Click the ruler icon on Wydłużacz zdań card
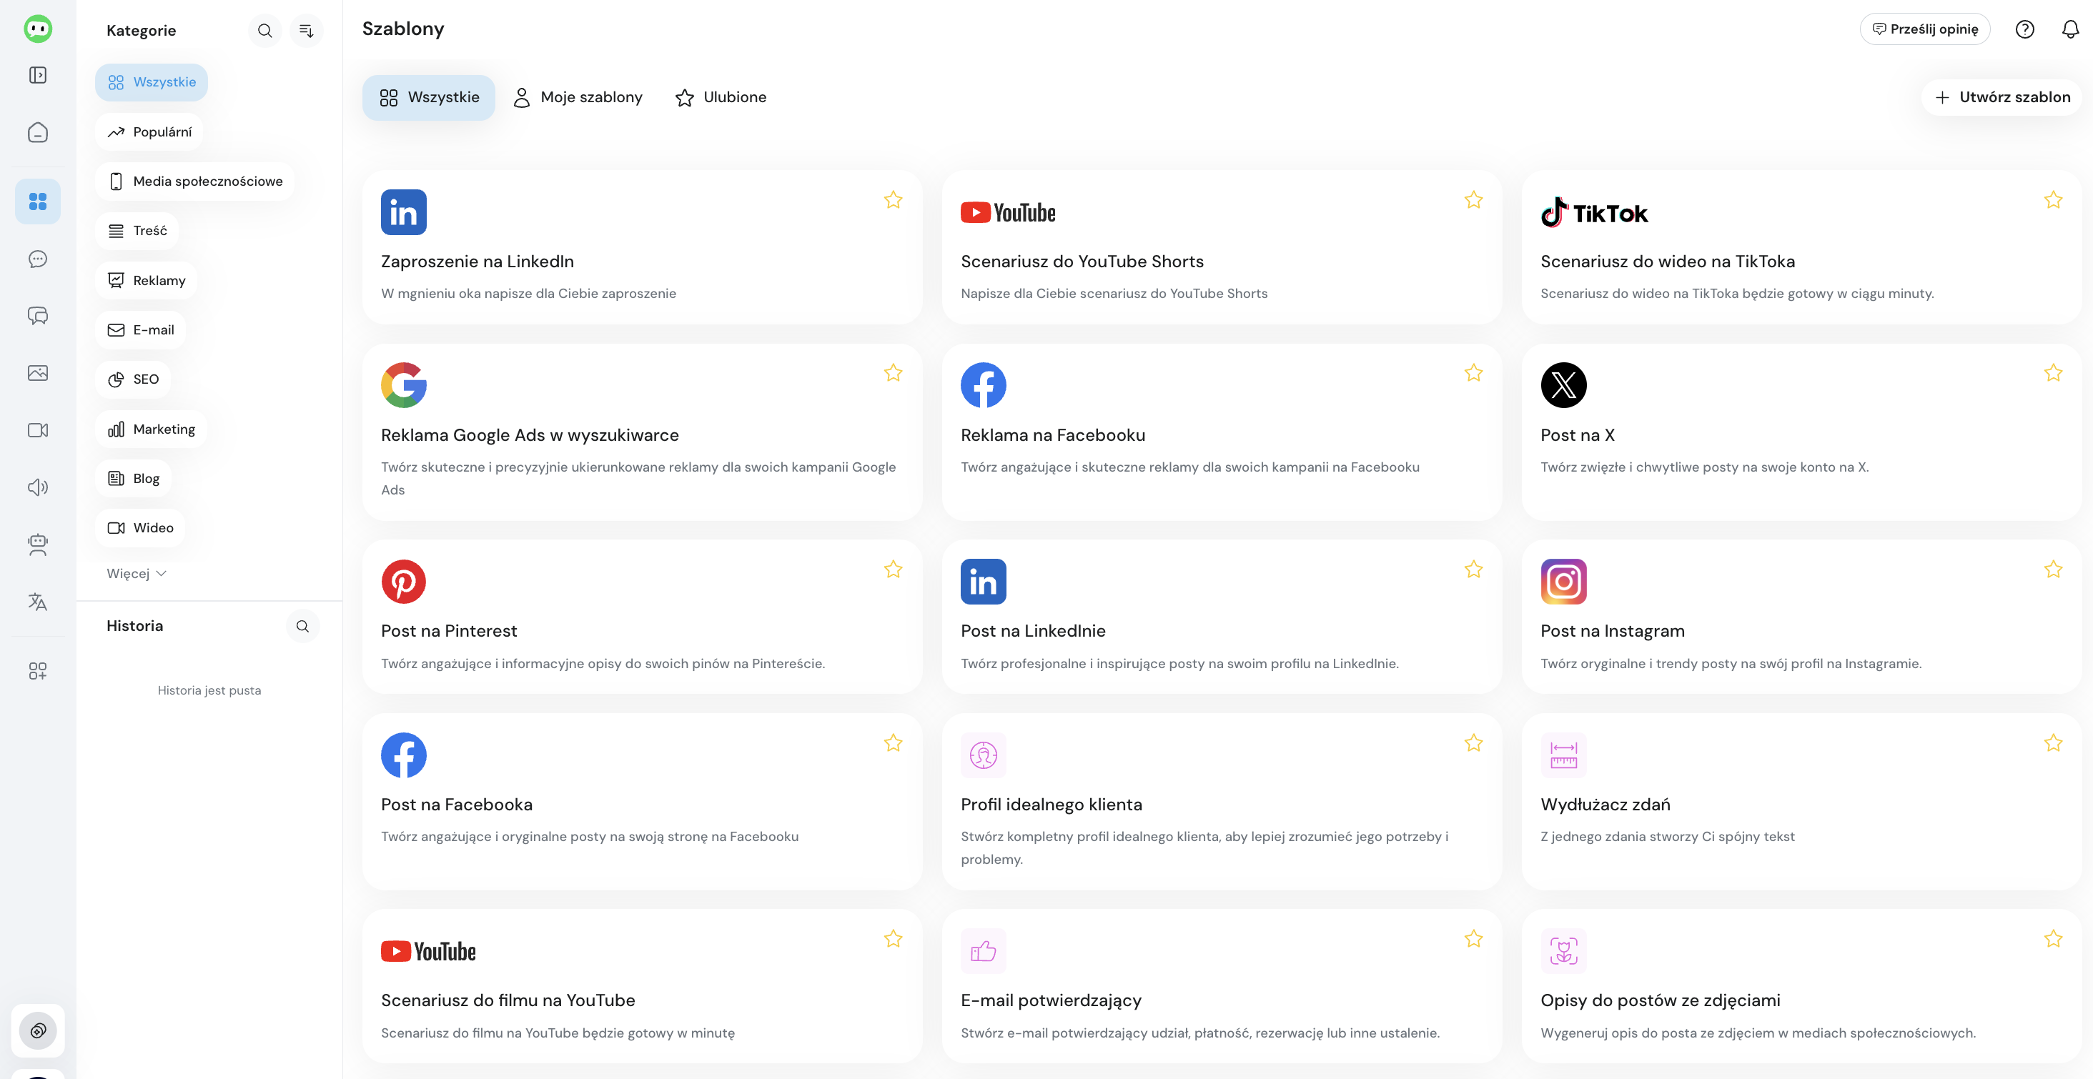Screen dimensions: 2093x1079 (x=1563, y=755)
